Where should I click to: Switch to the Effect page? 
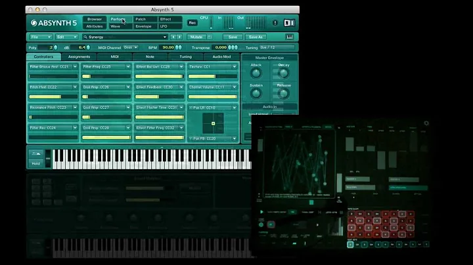[x=170, y=19]
